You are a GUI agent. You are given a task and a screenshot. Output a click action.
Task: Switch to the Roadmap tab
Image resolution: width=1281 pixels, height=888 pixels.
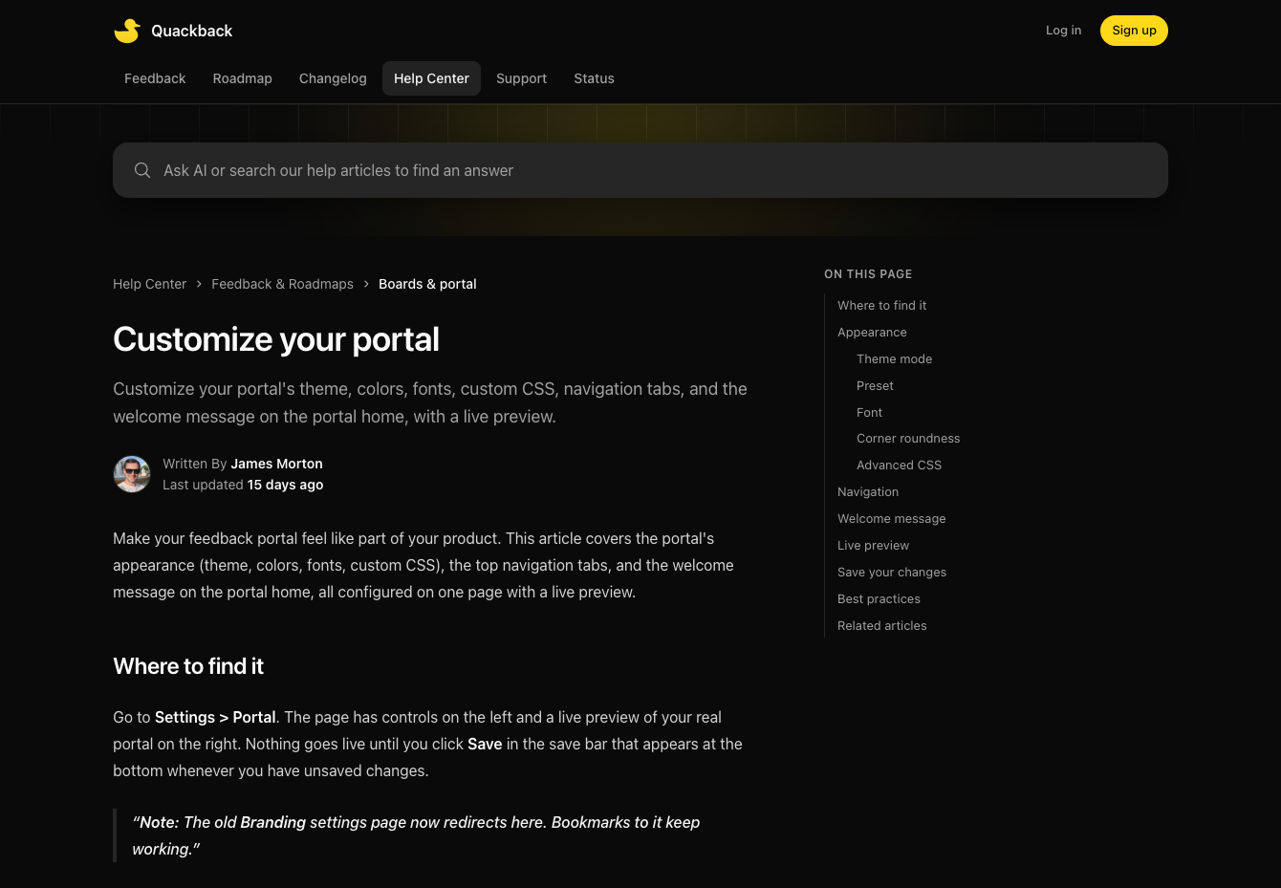(x=243, y=78)
